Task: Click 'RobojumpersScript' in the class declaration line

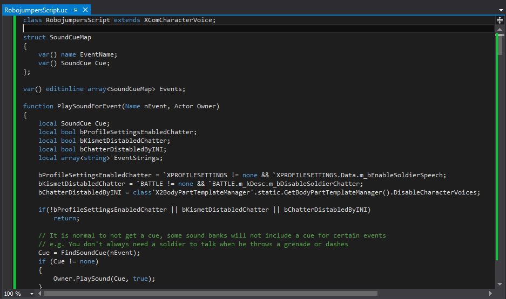Action: pyautogui.click(x=78, y=20)
